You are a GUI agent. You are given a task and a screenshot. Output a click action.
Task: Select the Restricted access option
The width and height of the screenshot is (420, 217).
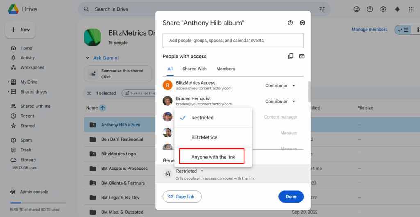[x=202, y=118]
